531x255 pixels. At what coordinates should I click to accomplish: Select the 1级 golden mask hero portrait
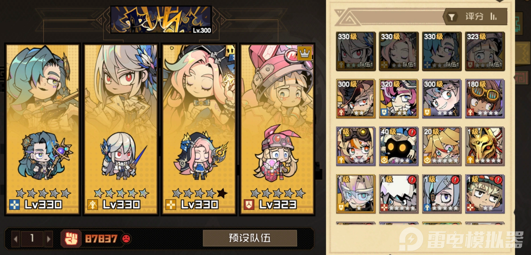pos(485,146)
